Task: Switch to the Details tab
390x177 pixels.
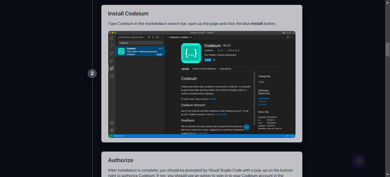Action: tap(185, 69)
